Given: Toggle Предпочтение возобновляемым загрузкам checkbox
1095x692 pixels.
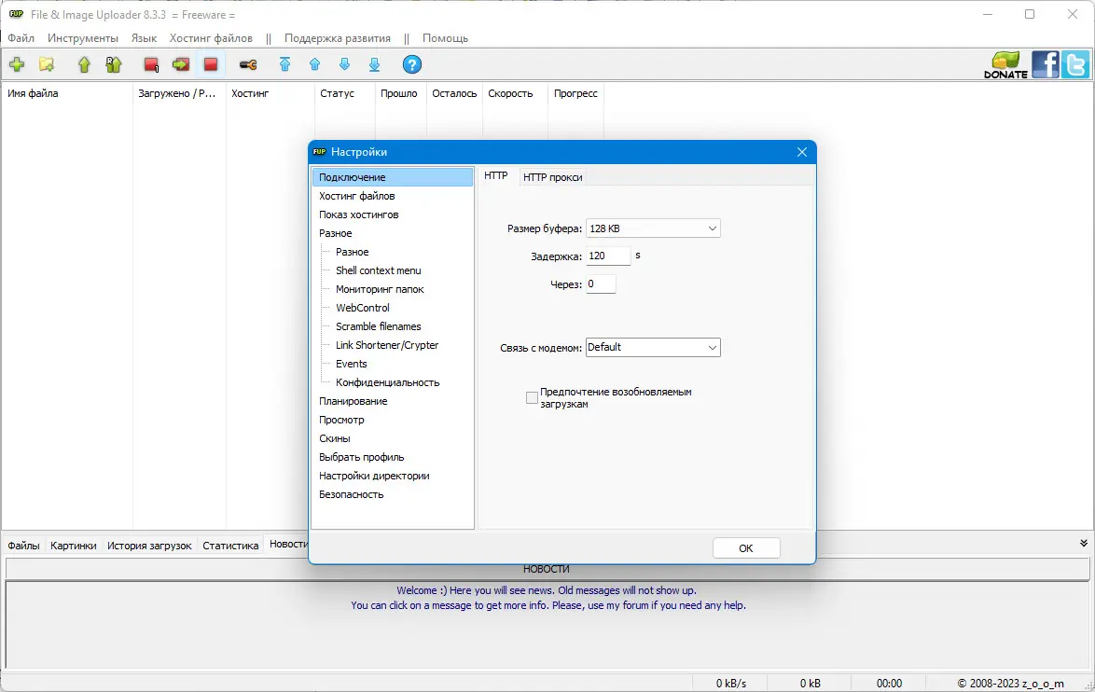Looking at the screenshot, I should pos(533,397).
